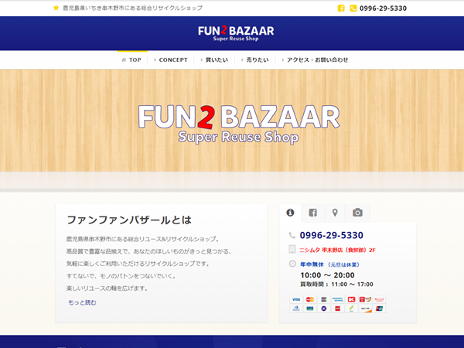
Task: Click the Discover card icon
Action: (365, 309)
